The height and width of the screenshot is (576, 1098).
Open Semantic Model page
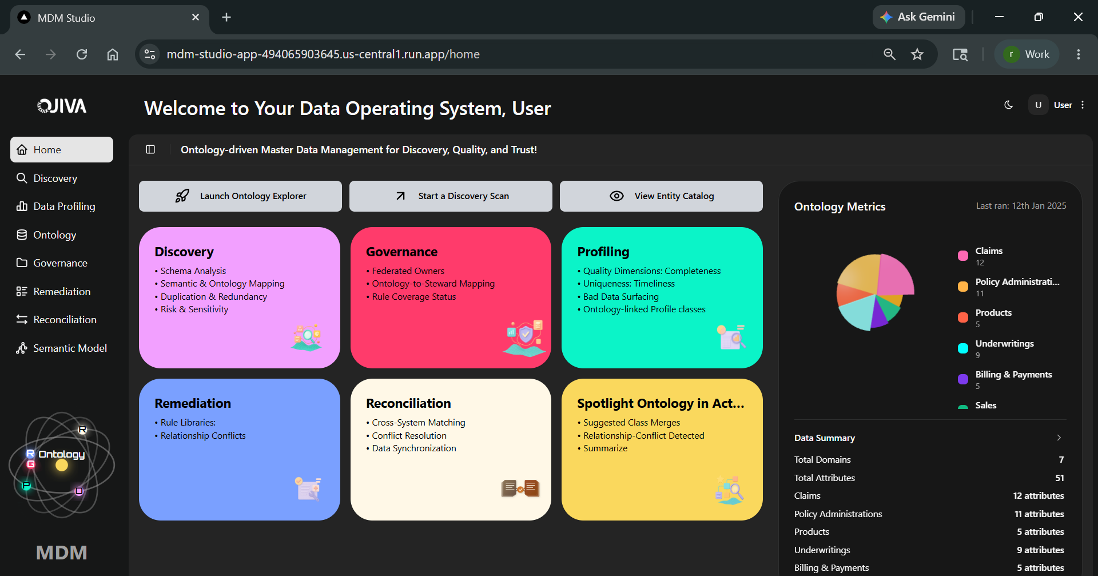(62, 348)
